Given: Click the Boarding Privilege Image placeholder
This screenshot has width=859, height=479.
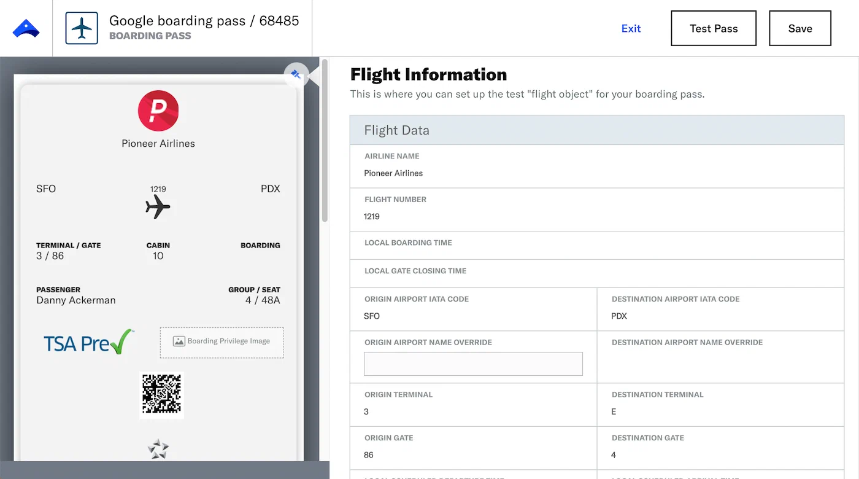Looking at the screenshot, I should point(221,343).
